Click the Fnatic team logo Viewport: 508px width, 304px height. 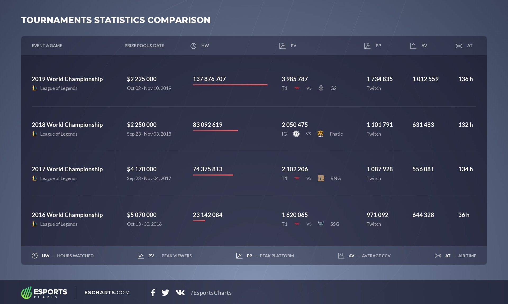[320, 134]
